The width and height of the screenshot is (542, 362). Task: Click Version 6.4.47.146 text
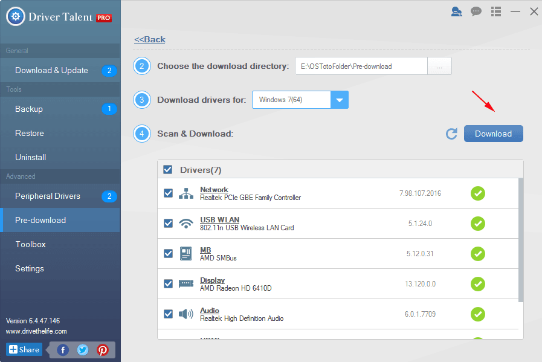tap(33, 321)
